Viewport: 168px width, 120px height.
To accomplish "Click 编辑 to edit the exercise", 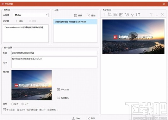I will coord(78,16).
